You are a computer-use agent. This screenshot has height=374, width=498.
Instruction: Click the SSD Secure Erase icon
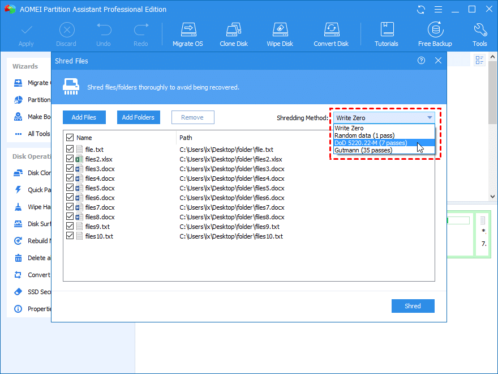tap(18, 292)
